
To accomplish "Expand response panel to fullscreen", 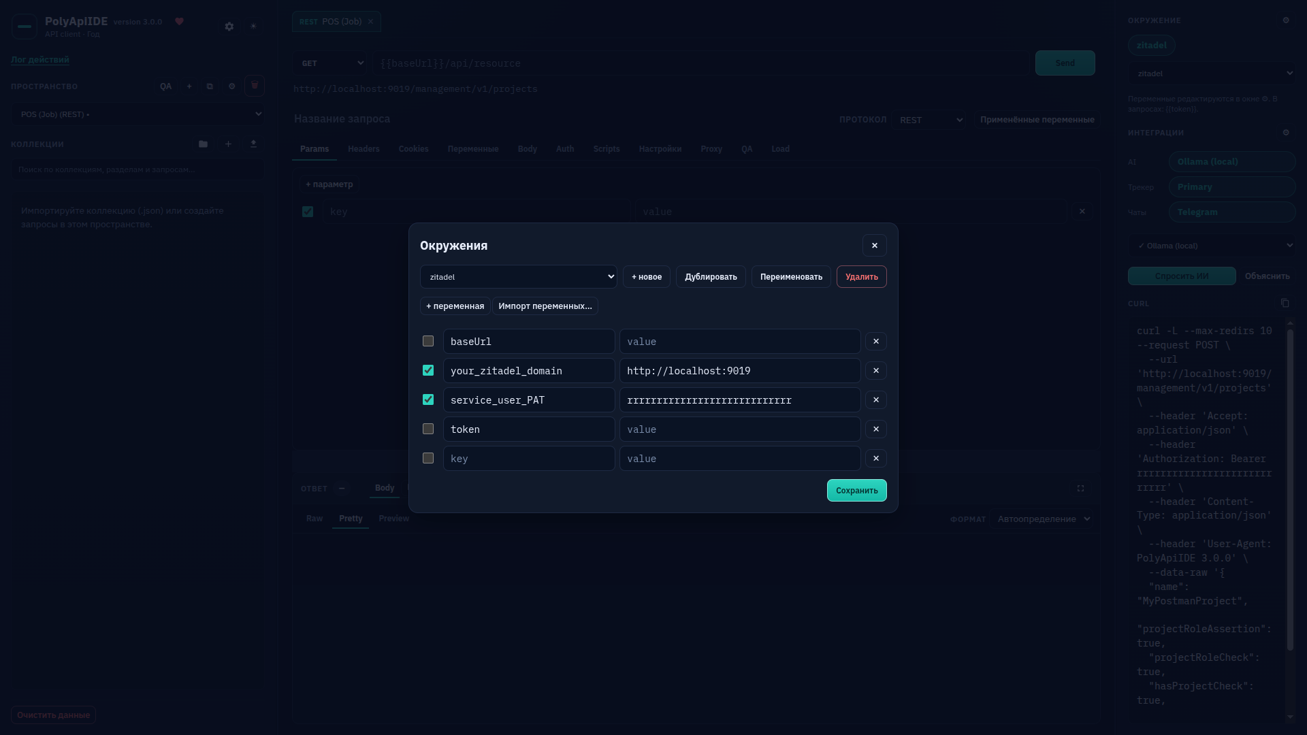I will coord(1080,488).
